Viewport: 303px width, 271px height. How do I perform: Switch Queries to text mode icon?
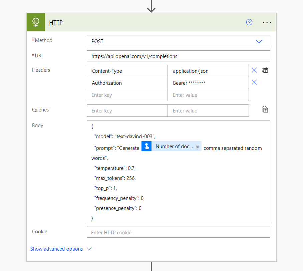pyautogui.click(x=265, y=110)
